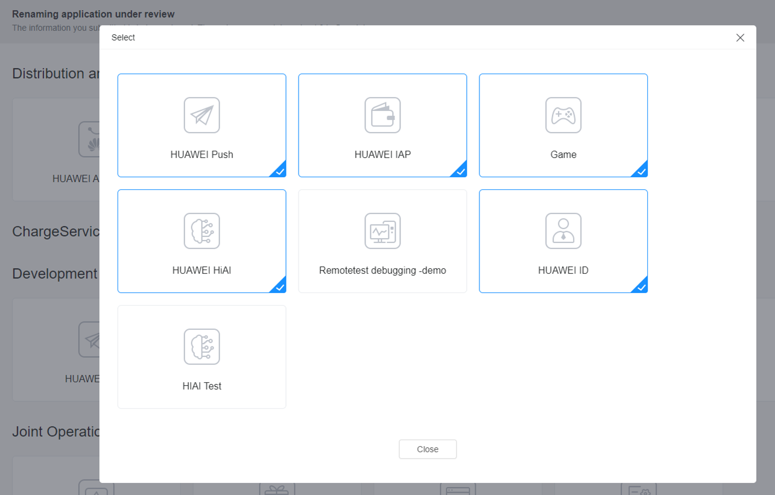
Task: Click the HIAI Test brain icon
Action: click(201, 347)
